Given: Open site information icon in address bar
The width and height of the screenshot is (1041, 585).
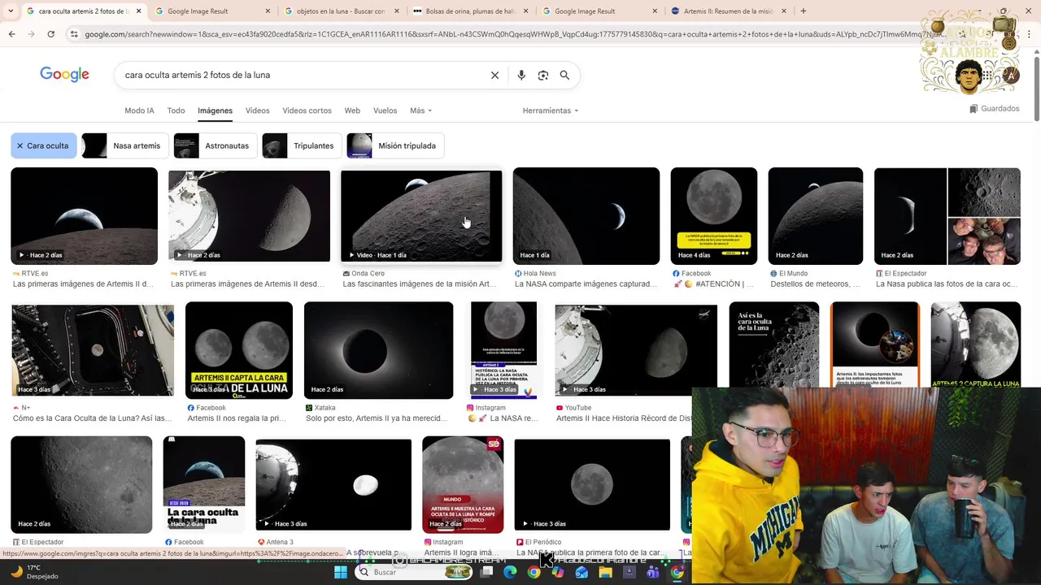Looking at the screenshot, I should click(x=74, y=34).
